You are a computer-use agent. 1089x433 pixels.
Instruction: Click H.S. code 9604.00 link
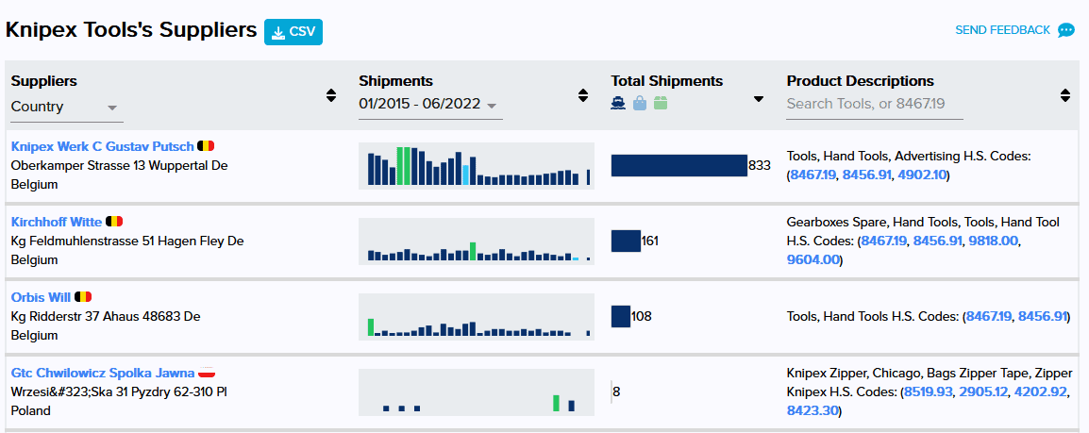[x=812, y=259]
